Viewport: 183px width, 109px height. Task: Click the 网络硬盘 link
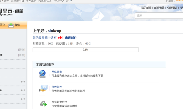click(57, 72)
